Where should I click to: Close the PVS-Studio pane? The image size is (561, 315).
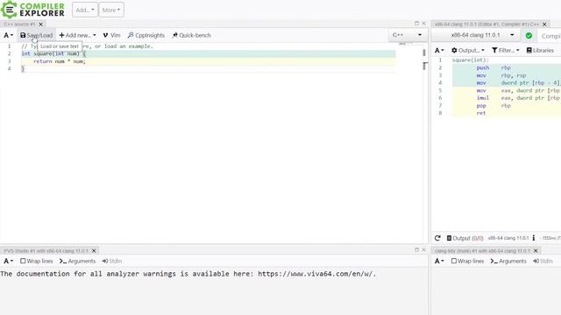[424, 249]
